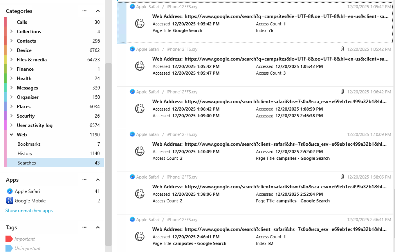
Task: Click the Unimportant tag label
Action: 27,248
